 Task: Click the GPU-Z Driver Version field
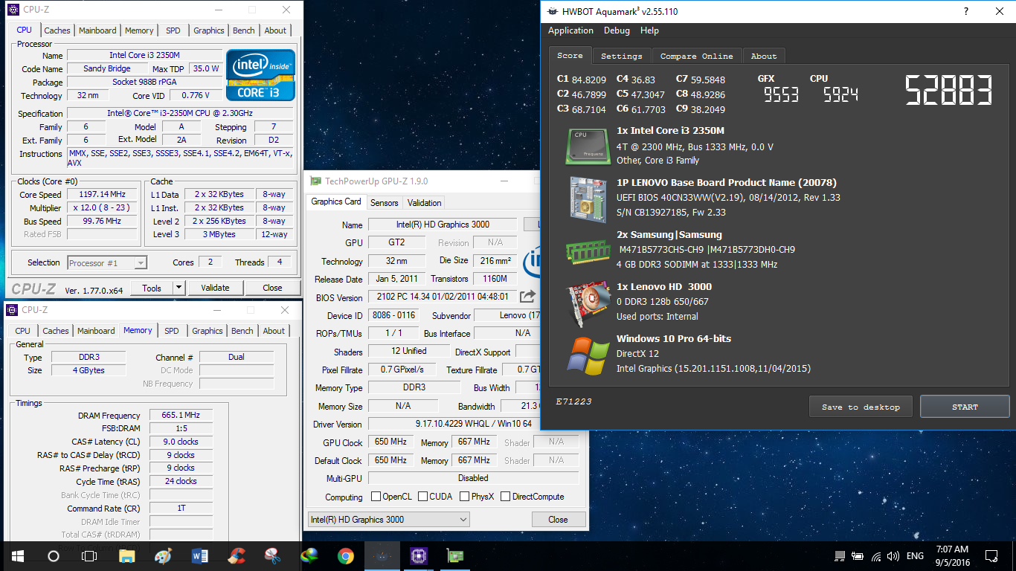point(474,424)
